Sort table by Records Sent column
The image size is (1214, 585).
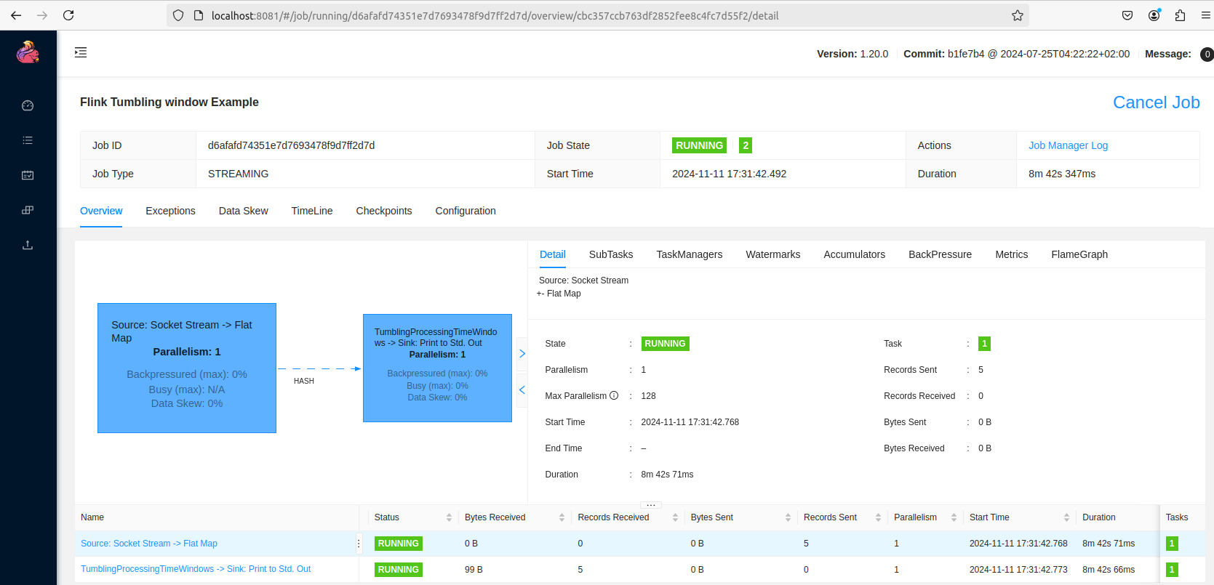tap(878, 517)
